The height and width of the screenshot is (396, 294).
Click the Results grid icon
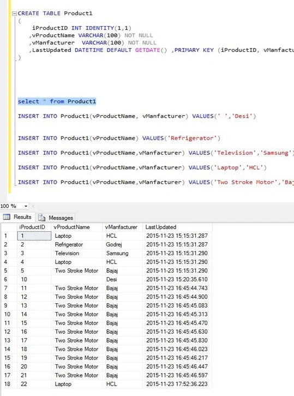(7, 217)
